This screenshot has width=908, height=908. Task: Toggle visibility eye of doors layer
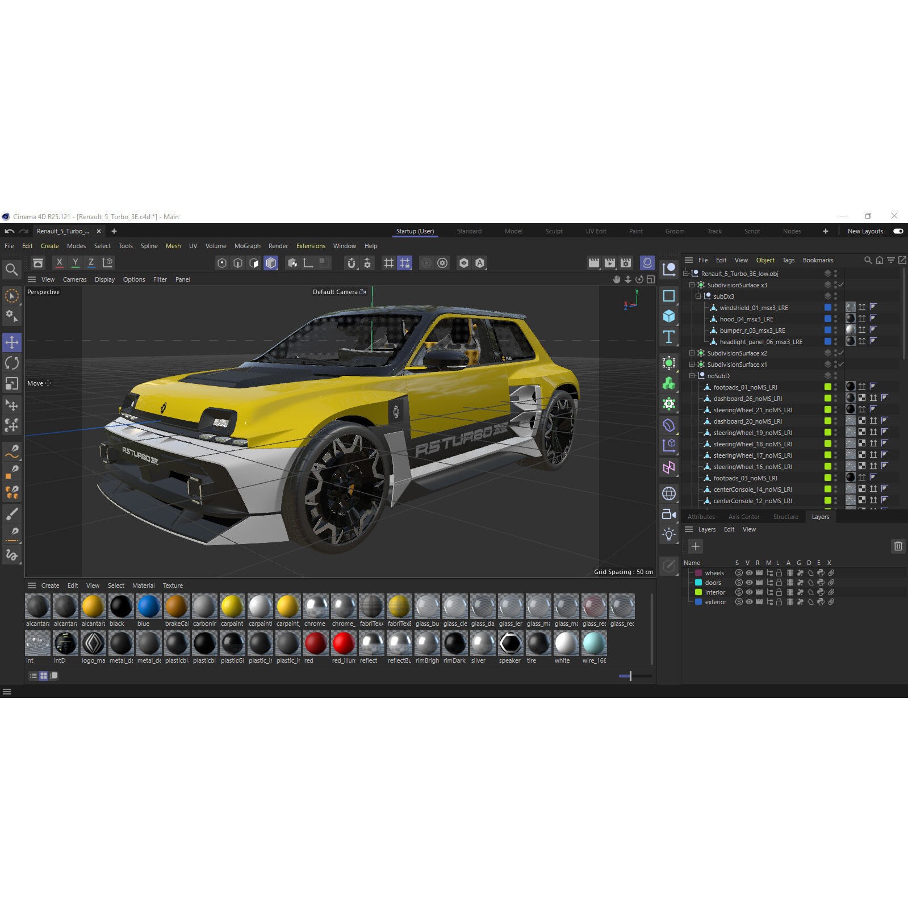coord(749,583)
